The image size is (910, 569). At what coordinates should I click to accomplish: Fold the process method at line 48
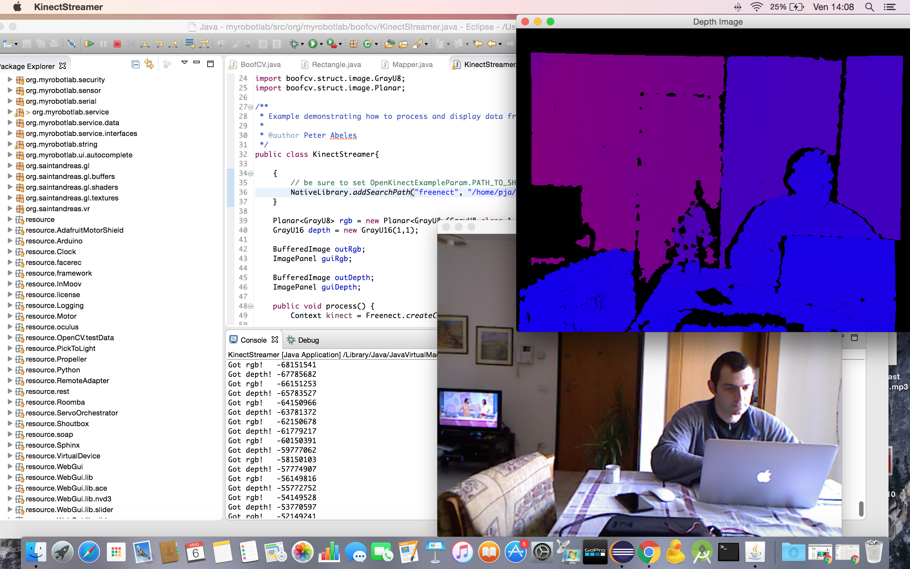[x=251, y=306]
